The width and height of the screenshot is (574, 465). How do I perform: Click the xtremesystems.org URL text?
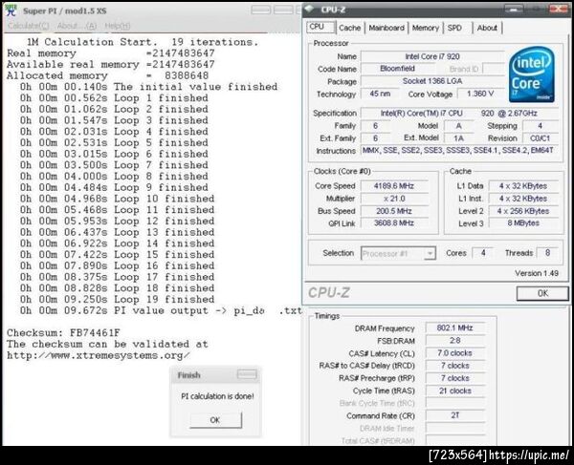tap(99, 355)
